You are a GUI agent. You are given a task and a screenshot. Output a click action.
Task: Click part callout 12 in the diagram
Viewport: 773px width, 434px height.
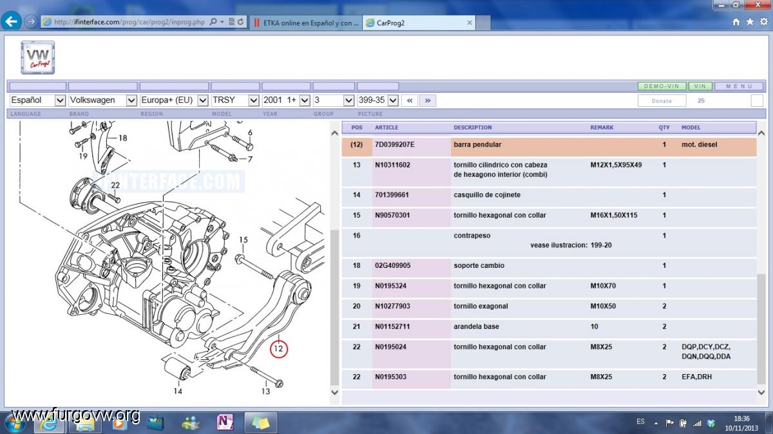pyautogui.click(x=278, y=349)
